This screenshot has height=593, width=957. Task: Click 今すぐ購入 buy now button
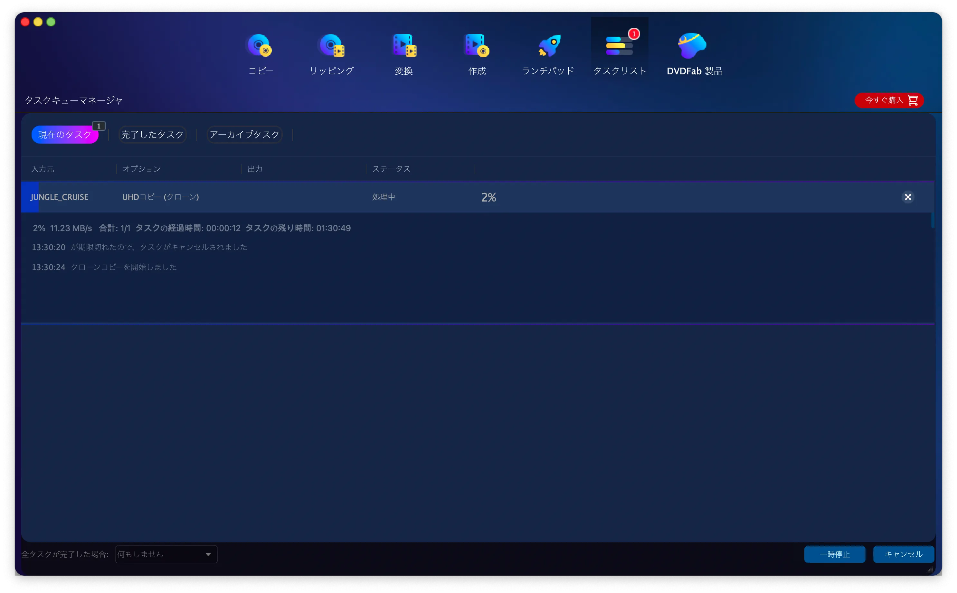pos(889,100)
